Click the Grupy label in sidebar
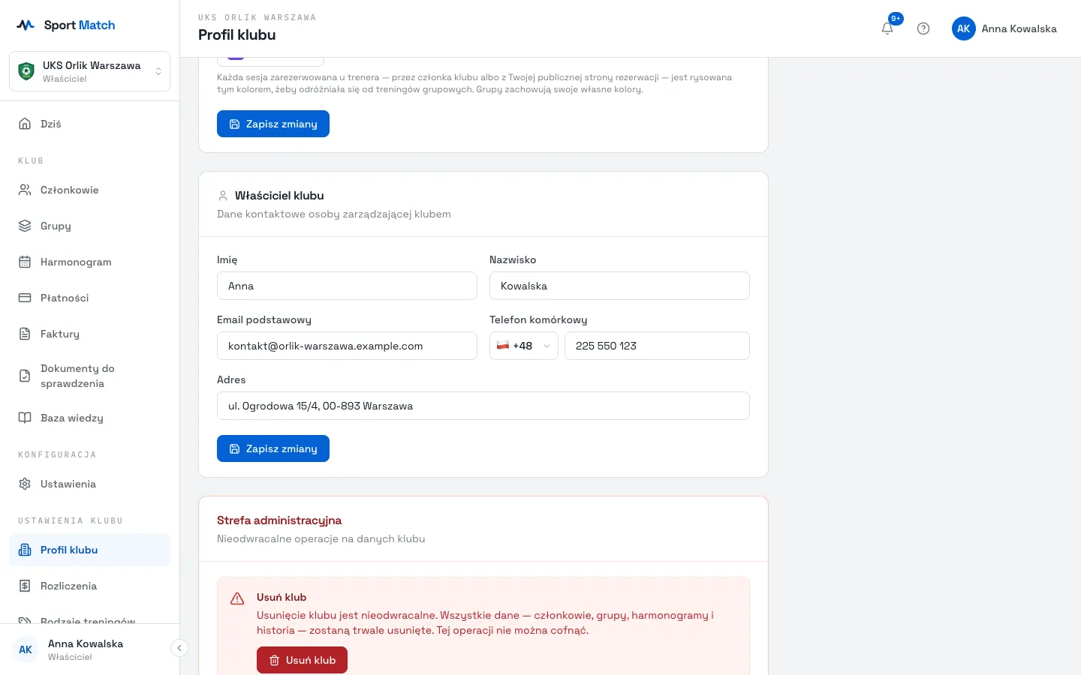Screen dimensions: 1081x675 [56, 226]
